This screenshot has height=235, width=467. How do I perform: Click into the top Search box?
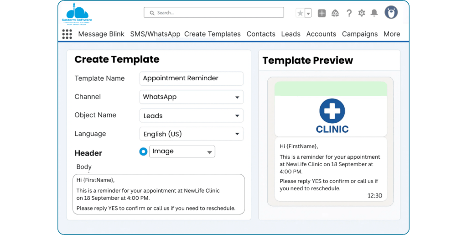point(213,13)
